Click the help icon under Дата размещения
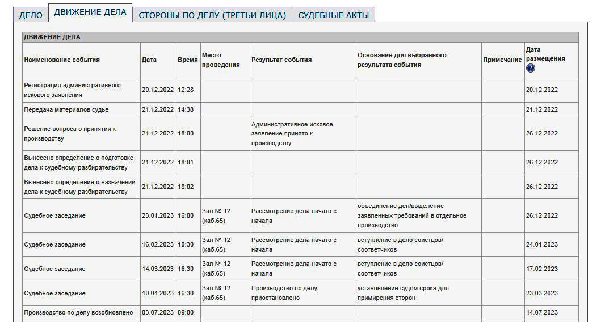This screenshot has width=601, height=322. [531, 68]
